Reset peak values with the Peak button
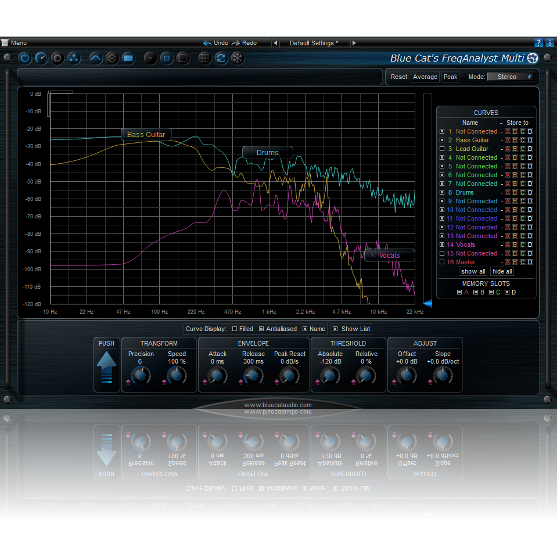Screen dimensions: 557x557 450,76
